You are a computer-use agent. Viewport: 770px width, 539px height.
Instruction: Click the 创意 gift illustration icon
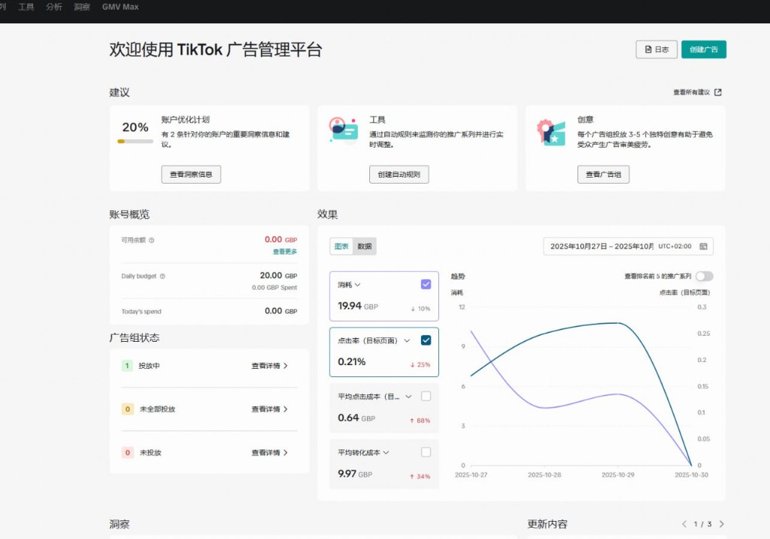551,132
